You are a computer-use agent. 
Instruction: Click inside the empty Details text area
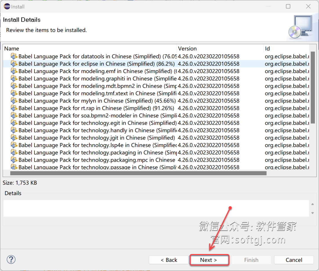point(156,208)
